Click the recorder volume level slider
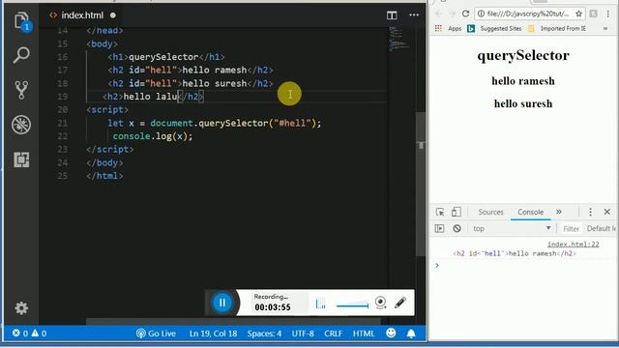 [x=352, y=305]
